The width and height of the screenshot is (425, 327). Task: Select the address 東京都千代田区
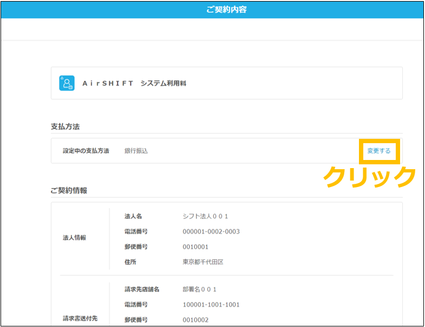click(203, 262)
